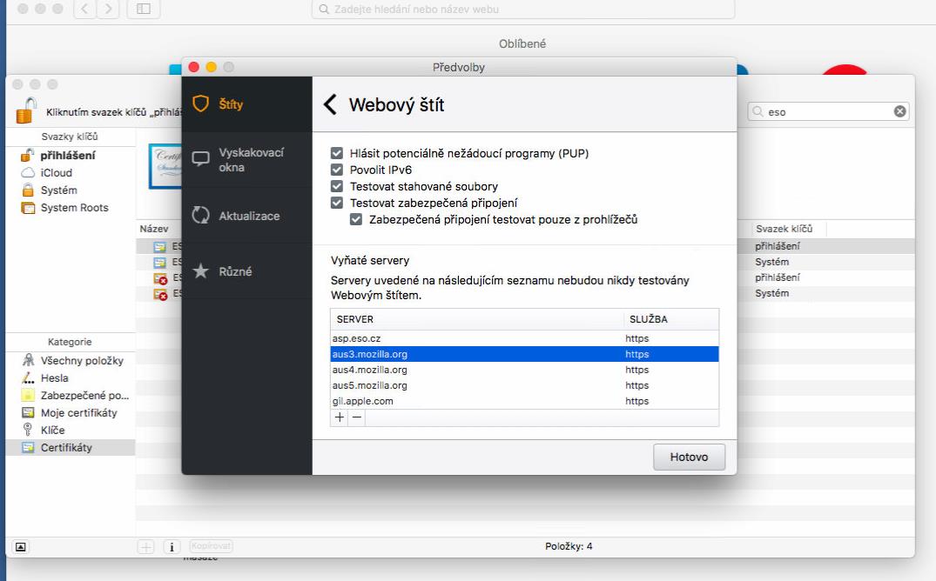Click the shield icon next to Štíty
The image size is (936, 581).
coord(200,104)
